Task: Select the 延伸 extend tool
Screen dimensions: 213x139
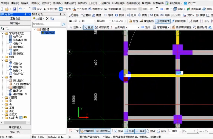Action: click(x=132, y=15)
